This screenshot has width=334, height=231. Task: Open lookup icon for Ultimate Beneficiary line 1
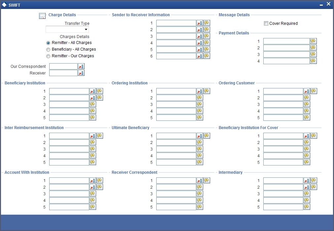tap(200, 136)
